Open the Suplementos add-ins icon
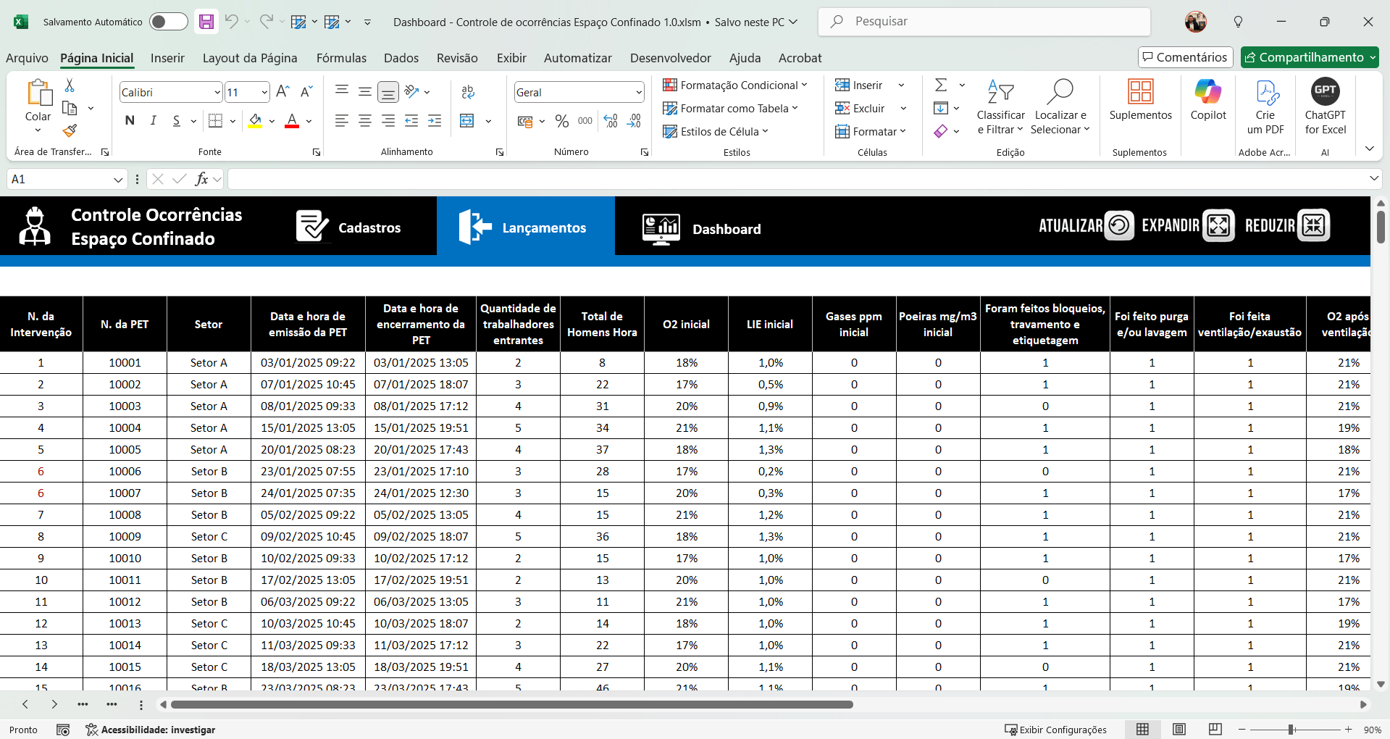The height and width of the screenshot is (739, 1390). (1140, 92)
